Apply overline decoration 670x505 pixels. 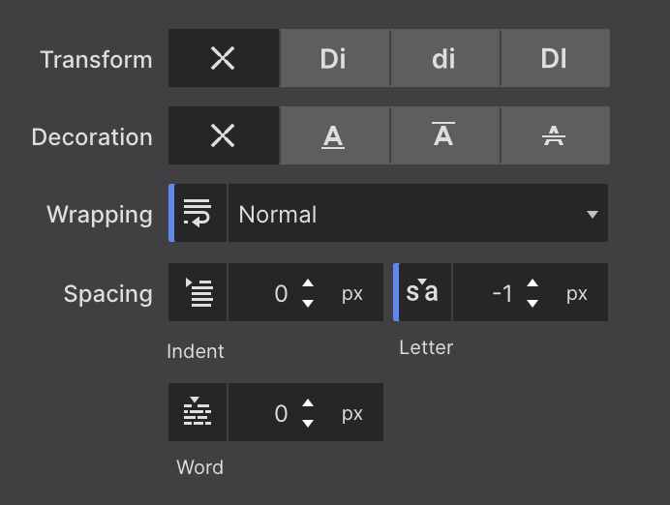pyautogui.click(x=444, y=135)
